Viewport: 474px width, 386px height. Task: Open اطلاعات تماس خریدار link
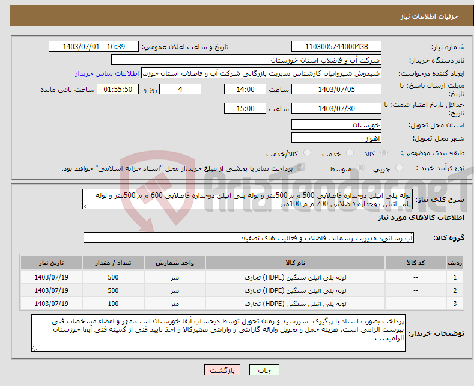tap(107, 73)
